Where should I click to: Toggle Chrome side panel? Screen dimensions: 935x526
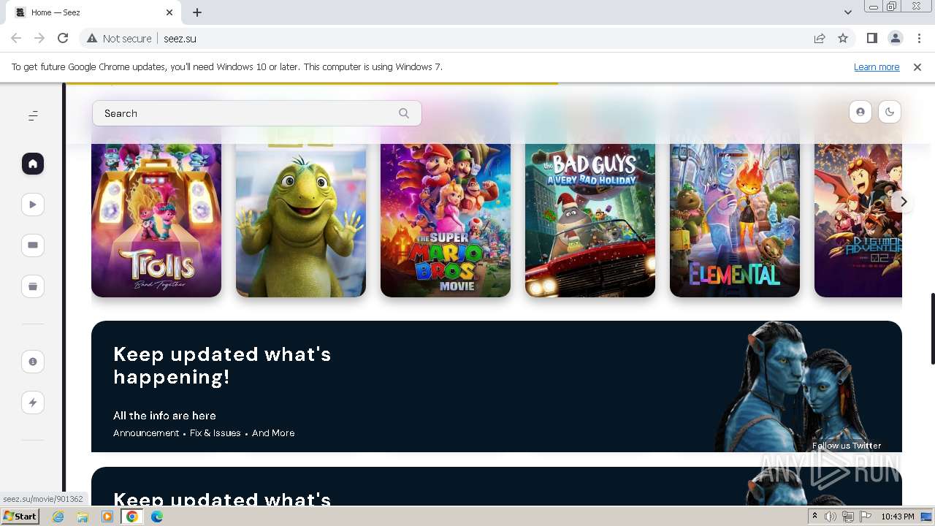coord(872,39)
